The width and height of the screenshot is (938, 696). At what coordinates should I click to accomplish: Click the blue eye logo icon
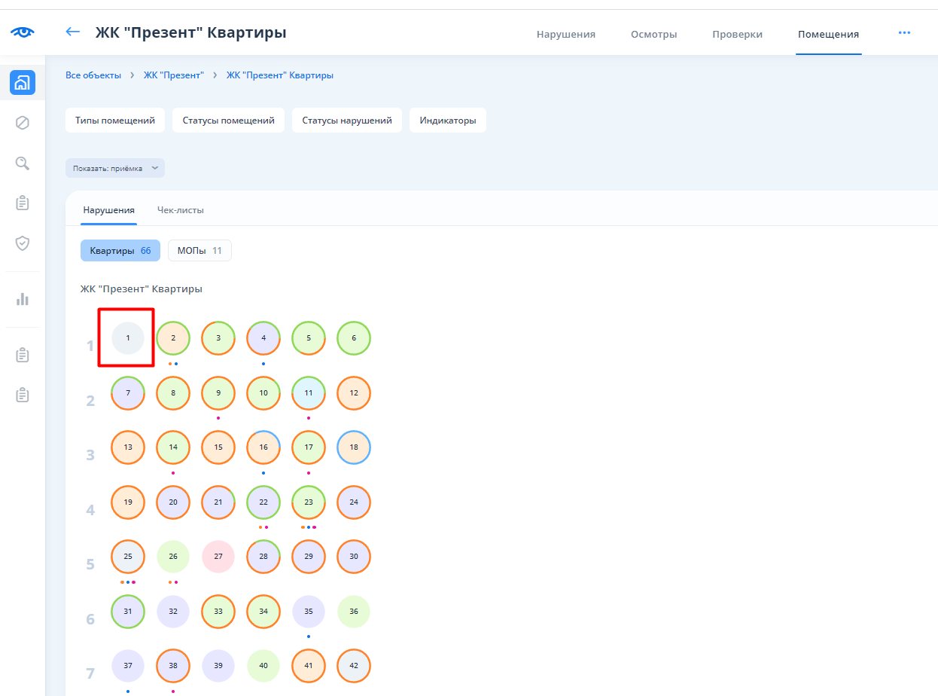[x=23, y=32]
